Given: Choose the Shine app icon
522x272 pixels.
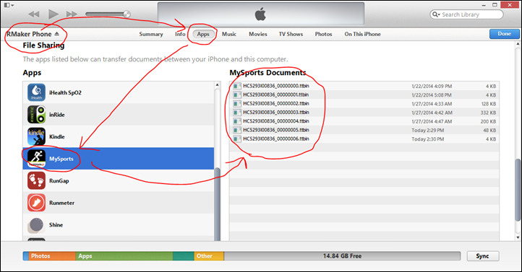Looking at the screenshot, I should click(36, 225).
